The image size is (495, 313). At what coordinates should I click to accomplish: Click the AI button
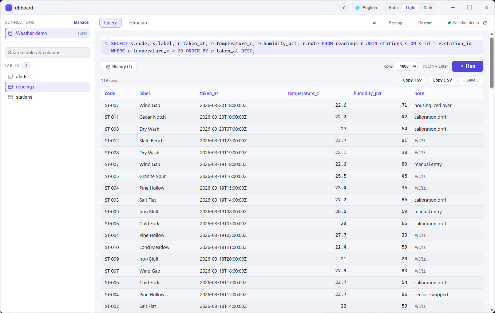374,23
